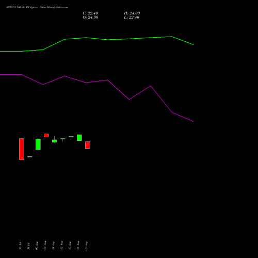Click the 11 Aug date axis label
The height and width of the screenshot is (258, 258).
53,246
